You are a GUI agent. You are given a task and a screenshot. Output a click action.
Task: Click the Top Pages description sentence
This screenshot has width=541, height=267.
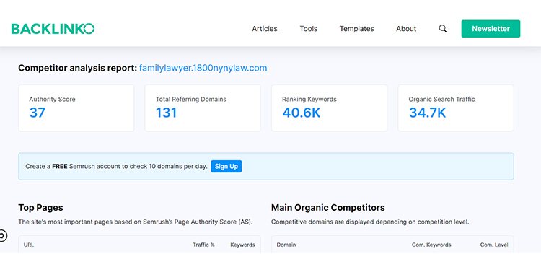coord(136,222)
